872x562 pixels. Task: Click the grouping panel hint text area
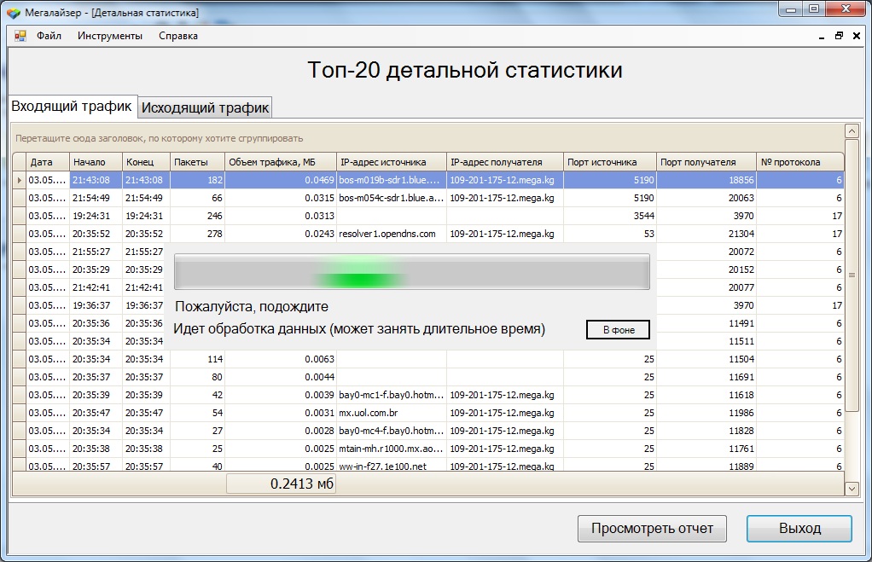click(159, 138)
